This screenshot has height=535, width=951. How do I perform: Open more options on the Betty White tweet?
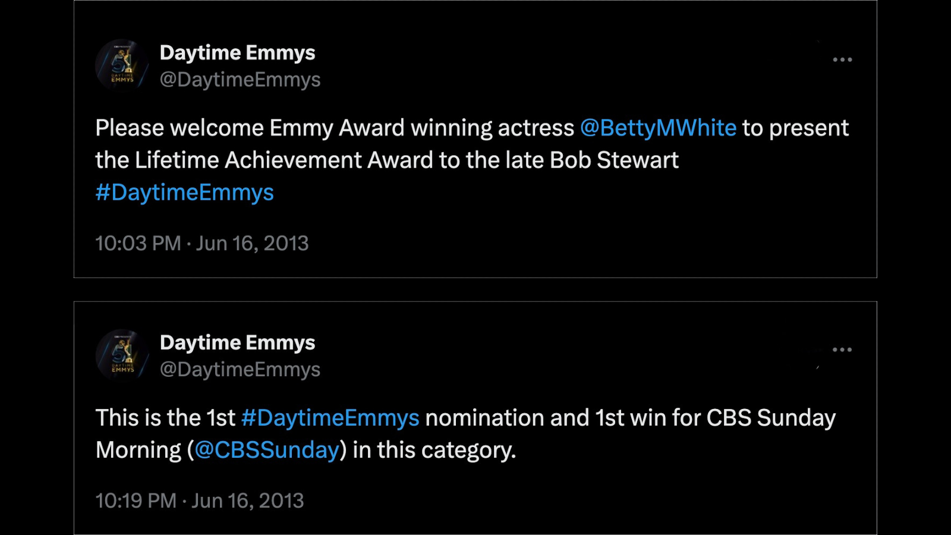point(842,59)
